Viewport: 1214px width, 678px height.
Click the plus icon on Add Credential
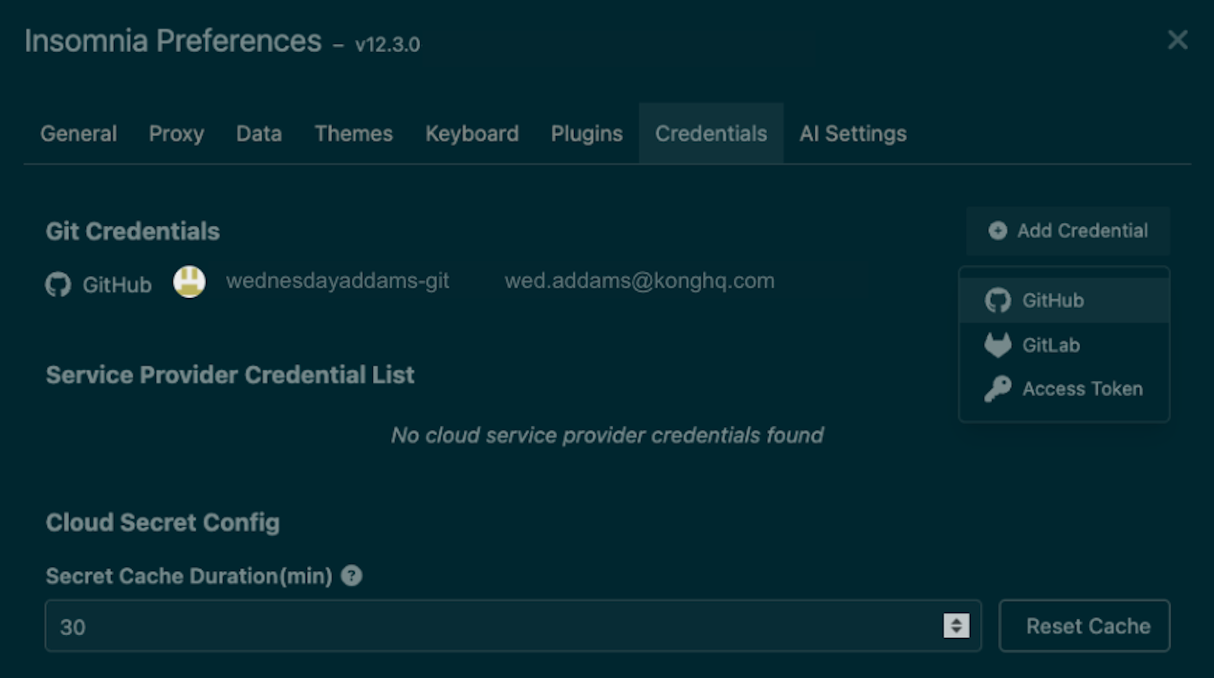997,231
